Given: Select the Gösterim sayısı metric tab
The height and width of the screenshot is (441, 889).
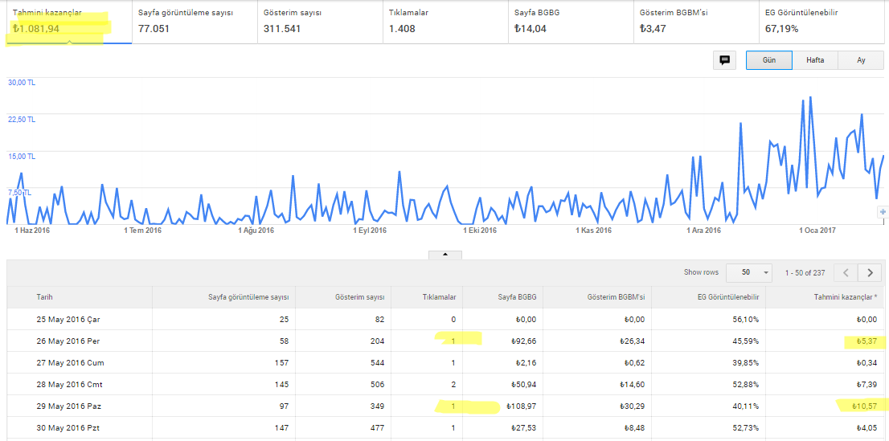Looking at the screenshot, I should pyautogui.click(x=320, y=22).
